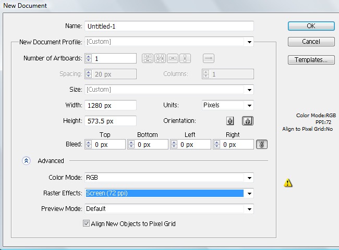Choose Arrange by Column artboard icon
This screenshot has width=339, height=250.
coord(185,58)
